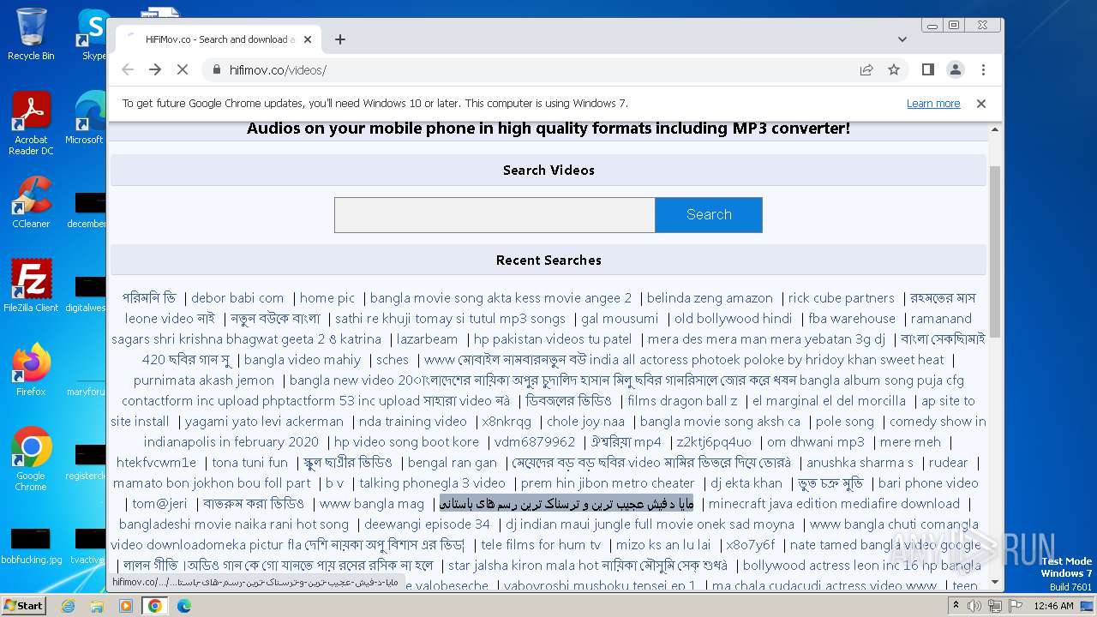
Task: Open 'anushka sharma s' link
Action: point(860,463)
